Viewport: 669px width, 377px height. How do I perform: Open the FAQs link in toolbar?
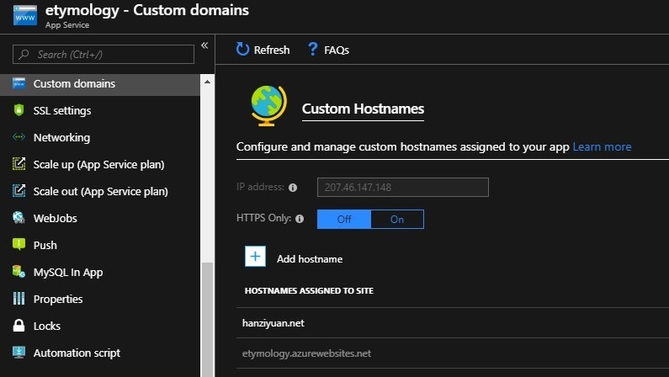coord(337,50)
